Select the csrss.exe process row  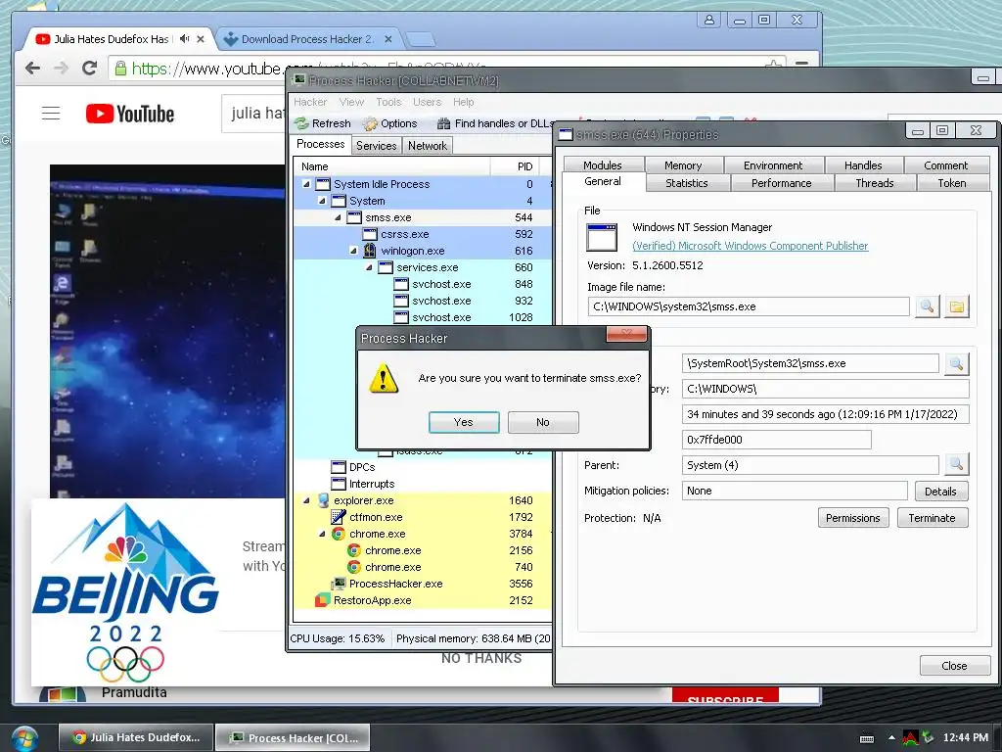pyautogui.click(x=422, y=234)
